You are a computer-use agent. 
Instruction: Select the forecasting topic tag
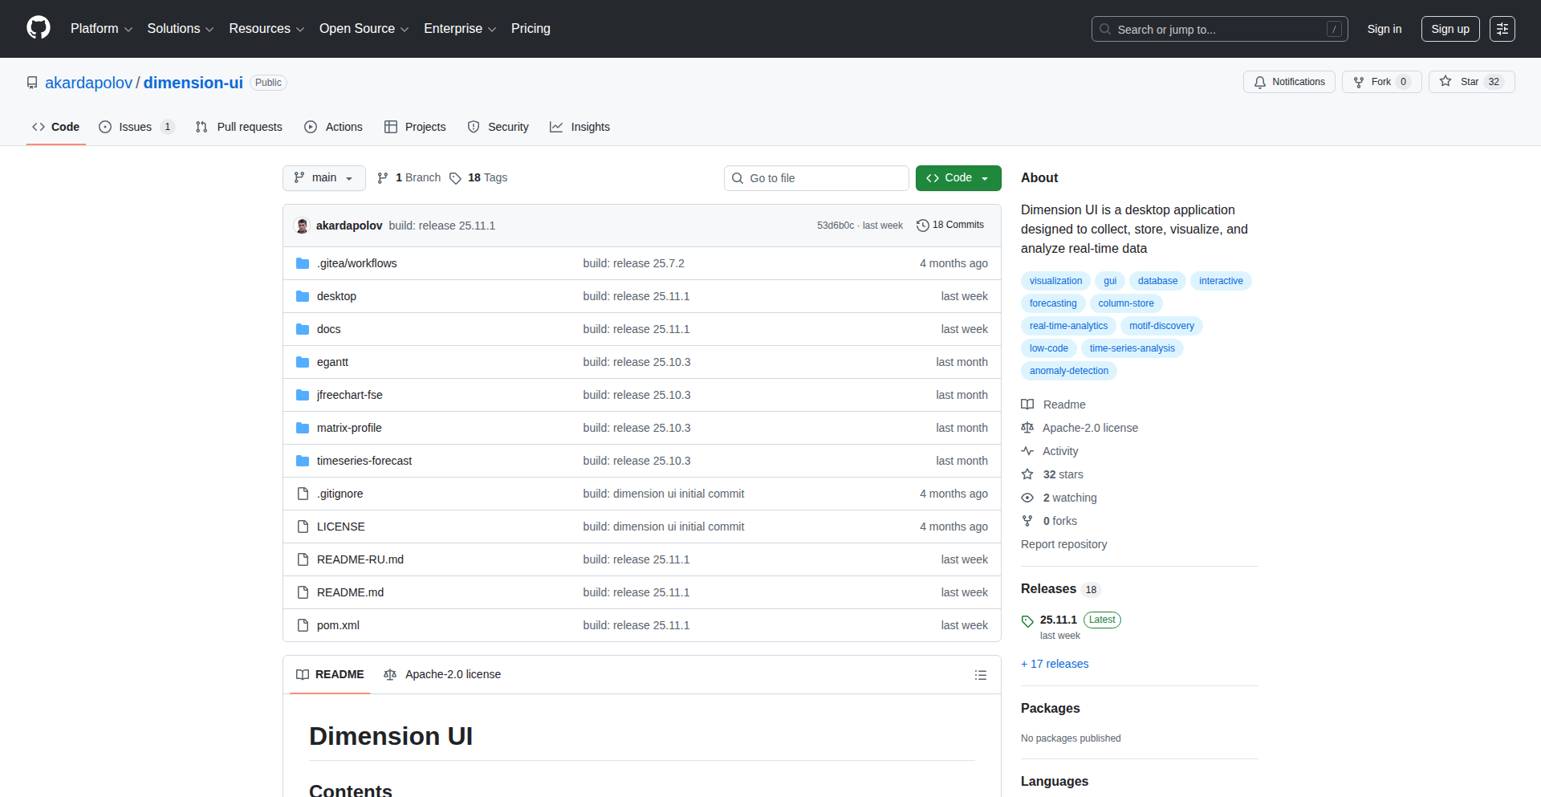[x=1052, y=303]
